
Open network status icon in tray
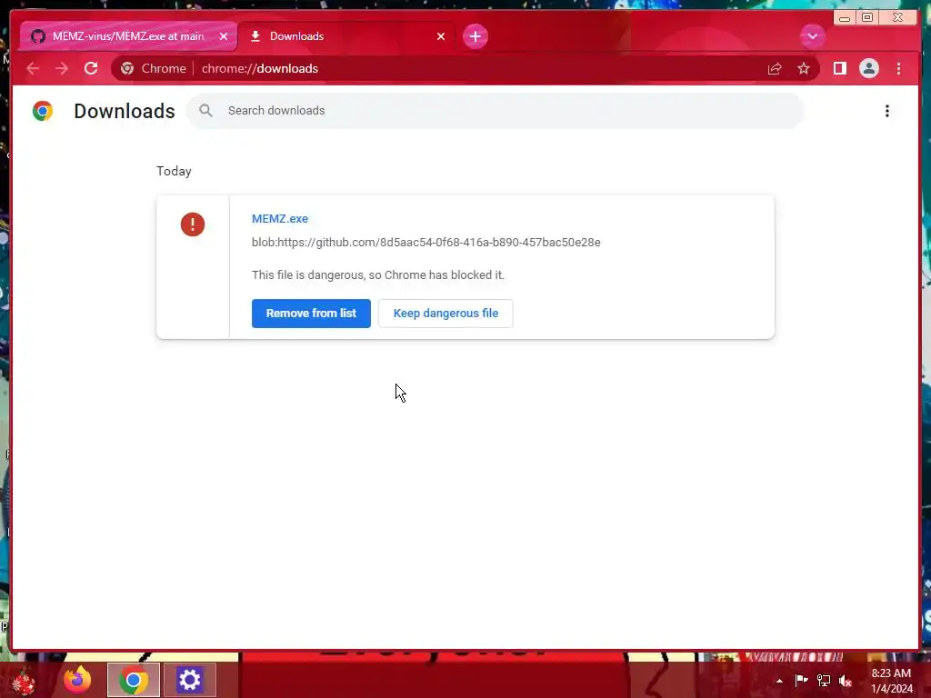point(824,680)
